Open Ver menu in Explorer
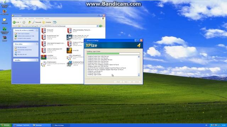The image size is (227, 127). 26,19
